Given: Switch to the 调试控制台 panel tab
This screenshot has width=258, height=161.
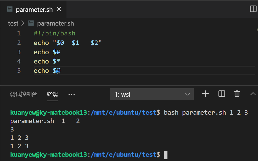Looking at the screenshot, I should 24,94.
